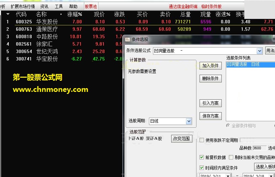275x177 pixels.
Task: Sort by 现量 column header
Action: click(x=206, y=14)
